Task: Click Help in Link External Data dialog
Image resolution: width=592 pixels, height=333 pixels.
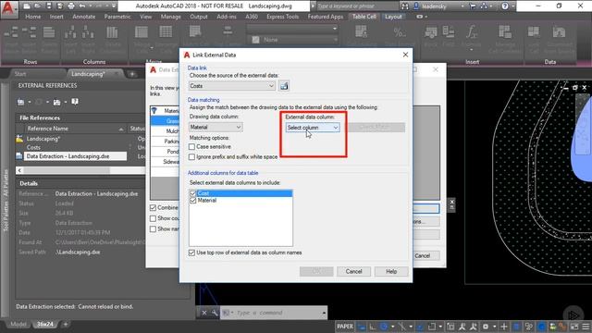Action: [x=391, y=271]
